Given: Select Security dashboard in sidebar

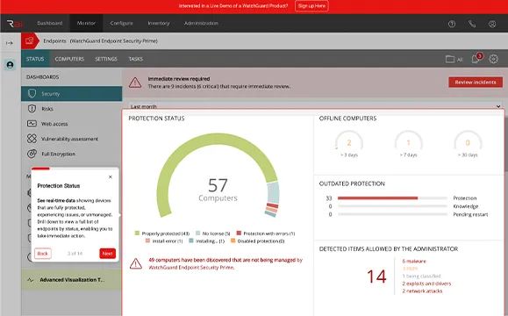Looking at the screenshot, I should [72, 94].
